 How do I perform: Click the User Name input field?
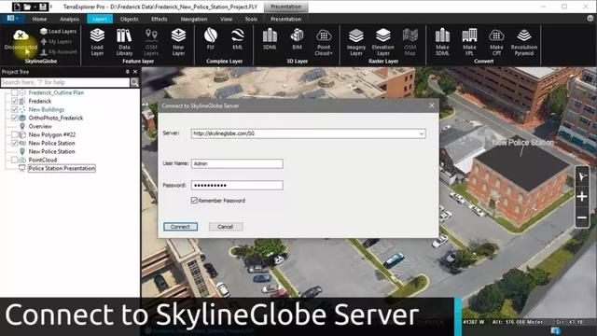237,163
